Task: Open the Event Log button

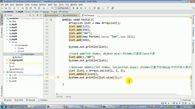Action: point(185,100)
